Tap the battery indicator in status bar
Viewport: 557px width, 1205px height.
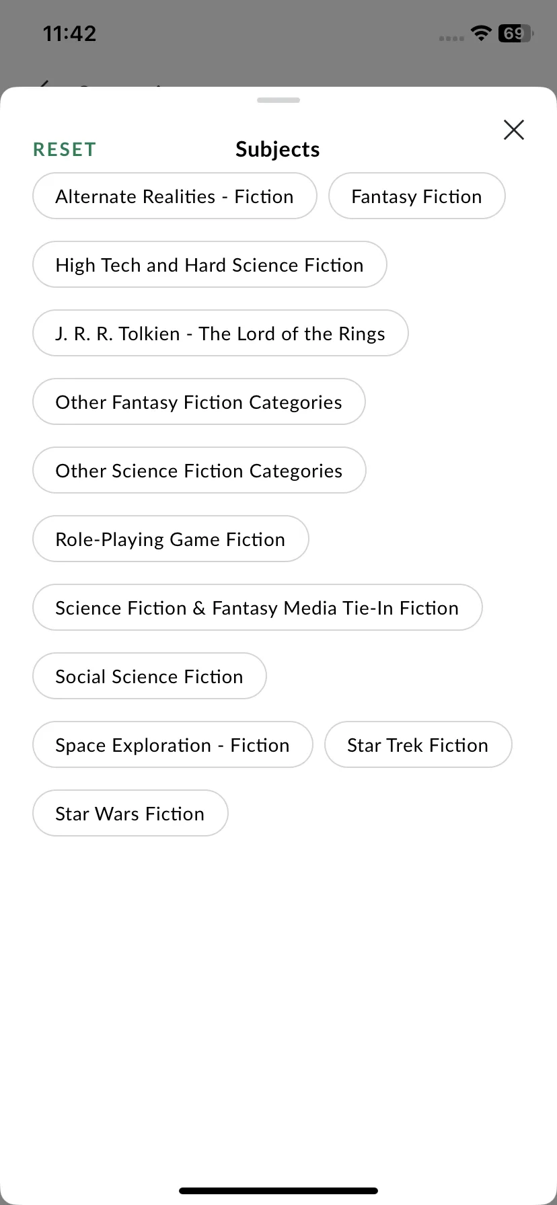[x=515, y=34]
